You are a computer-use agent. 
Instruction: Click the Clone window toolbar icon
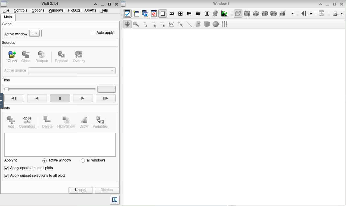pos(145,14)
